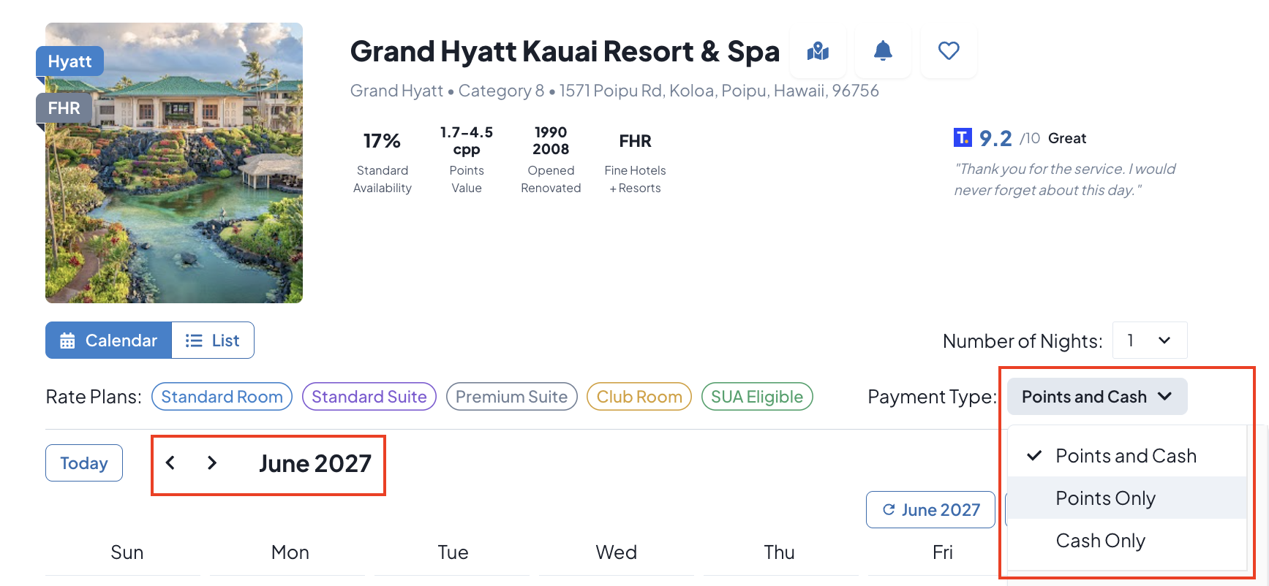
Task: Collapse the Payment Type dropdown
Action: [1097, 397]
